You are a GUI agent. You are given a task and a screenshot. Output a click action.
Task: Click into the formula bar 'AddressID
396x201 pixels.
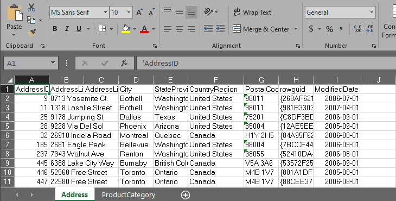point(266,63)
